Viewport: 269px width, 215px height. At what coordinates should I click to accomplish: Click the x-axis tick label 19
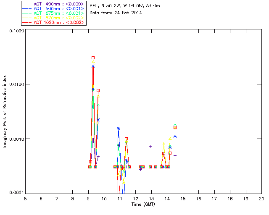[246, 199]
